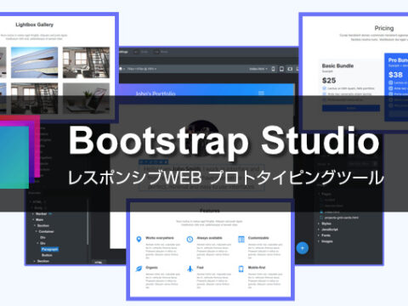Open the laptop on desk gallery thumbnail
The height and width of the screenshot is (306, 408).
(x=86, y=99)
